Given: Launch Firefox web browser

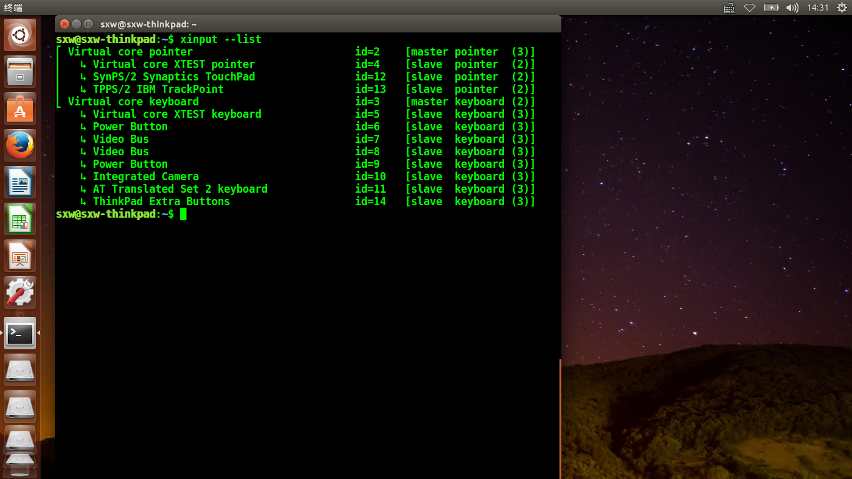Looking at the screenshot, I should (20, 145).
